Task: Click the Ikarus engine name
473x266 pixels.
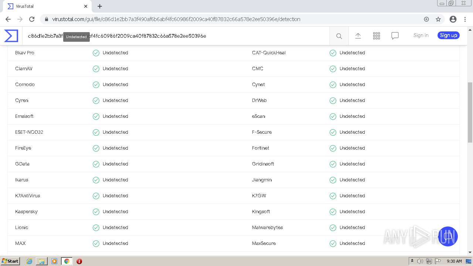Action: coord(22,180)
